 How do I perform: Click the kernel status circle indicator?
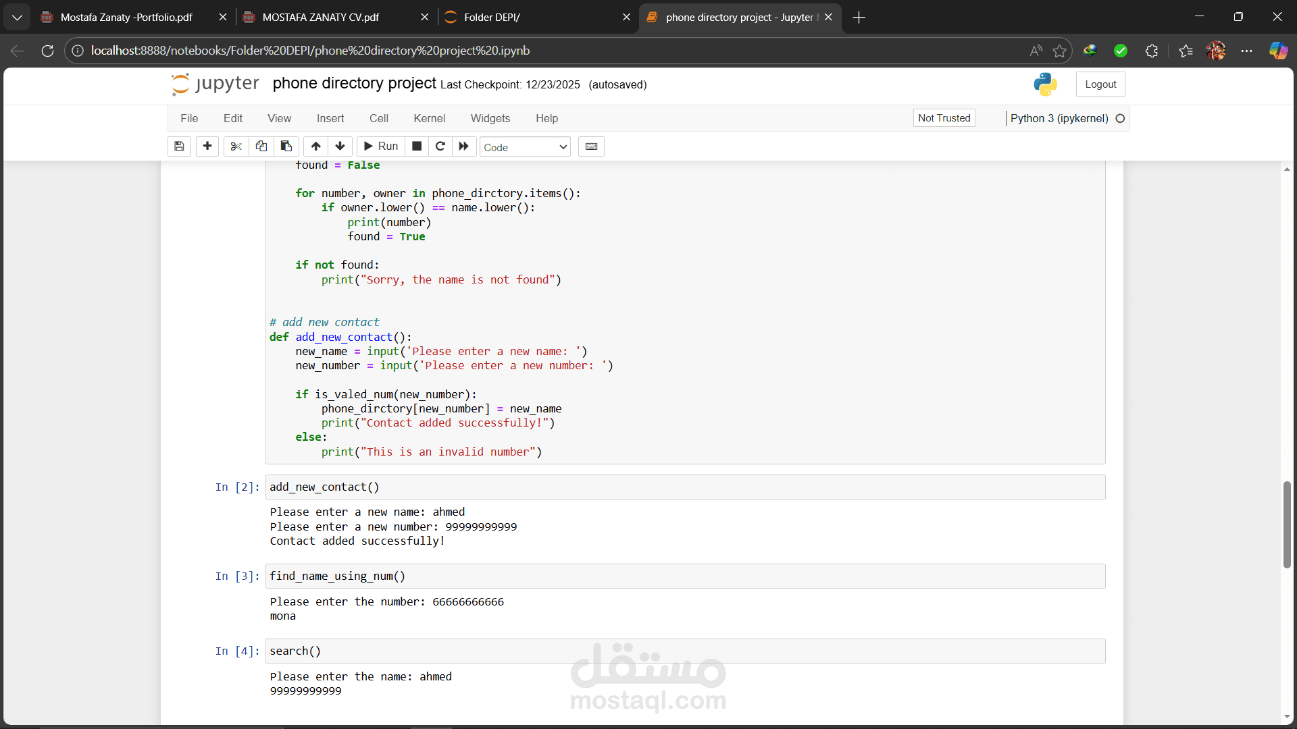1120,118
